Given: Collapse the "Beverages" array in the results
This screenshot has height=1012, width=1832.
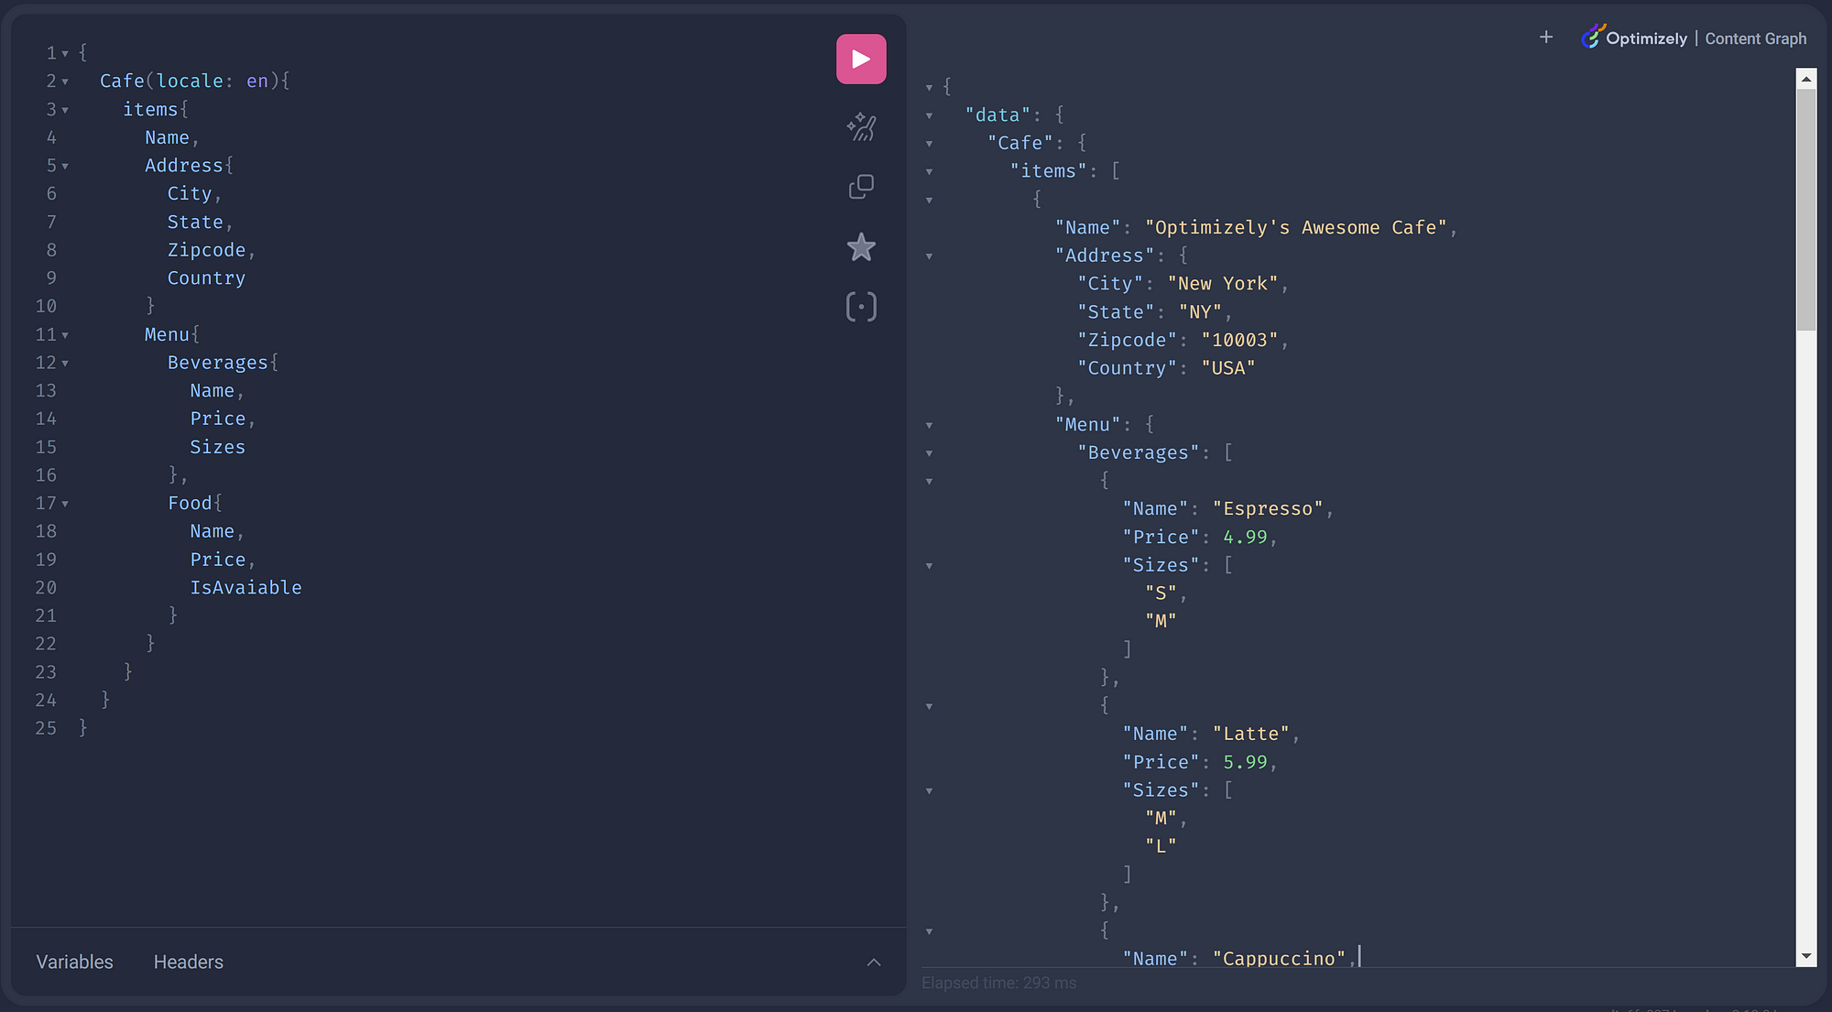Looking at the screenshot, I should pos(929,453).
